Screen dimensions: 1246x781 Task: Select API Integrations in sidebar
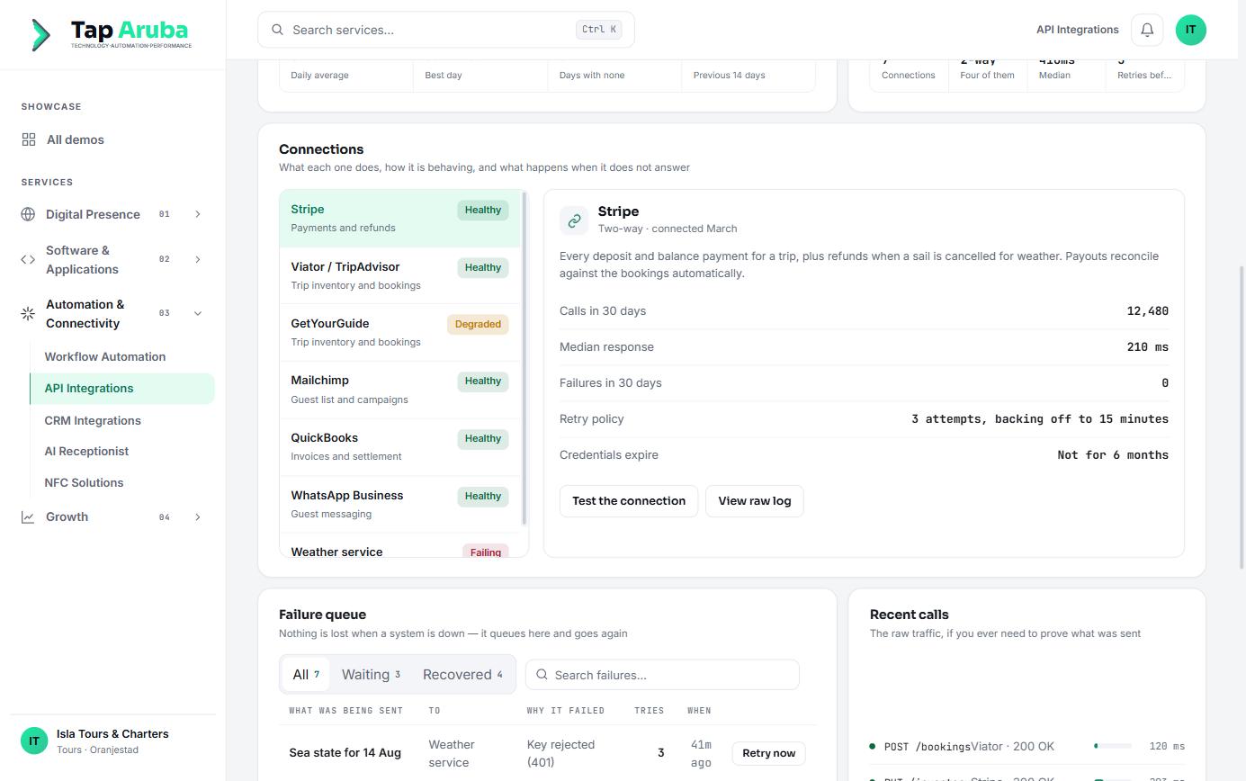tap(123, 389)
